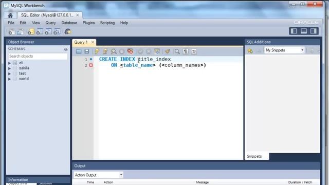Viewport: 329px width, 185px height.
Task: Toggle continue-on-error red icon
Action: click(x=130, y=51)
